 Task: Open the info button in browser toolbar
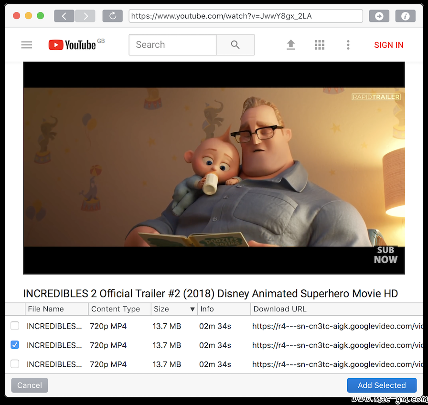coord(406,16)
